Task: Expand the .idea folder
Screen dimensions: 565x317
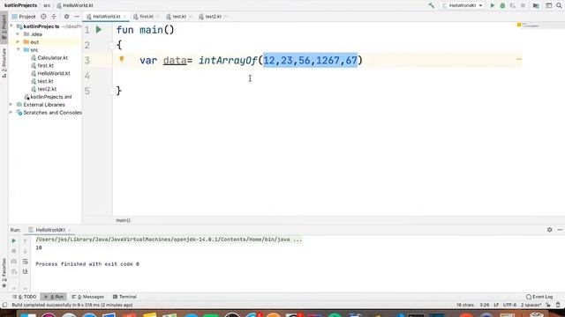Action: click(18, 34)
